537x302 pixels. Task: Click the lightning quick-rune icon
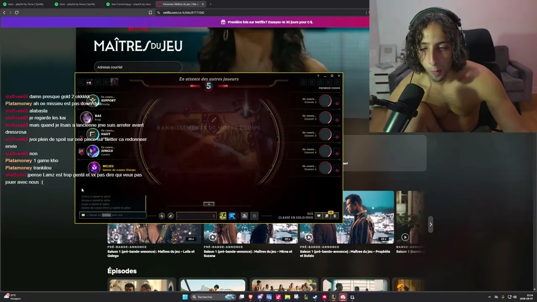click(x=162, y=216)
